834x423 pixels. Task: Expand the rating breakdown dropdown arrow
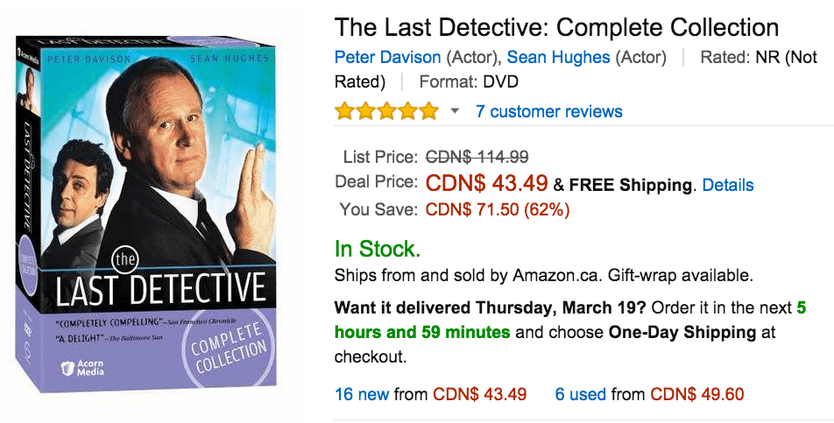(x=455, y=111)
